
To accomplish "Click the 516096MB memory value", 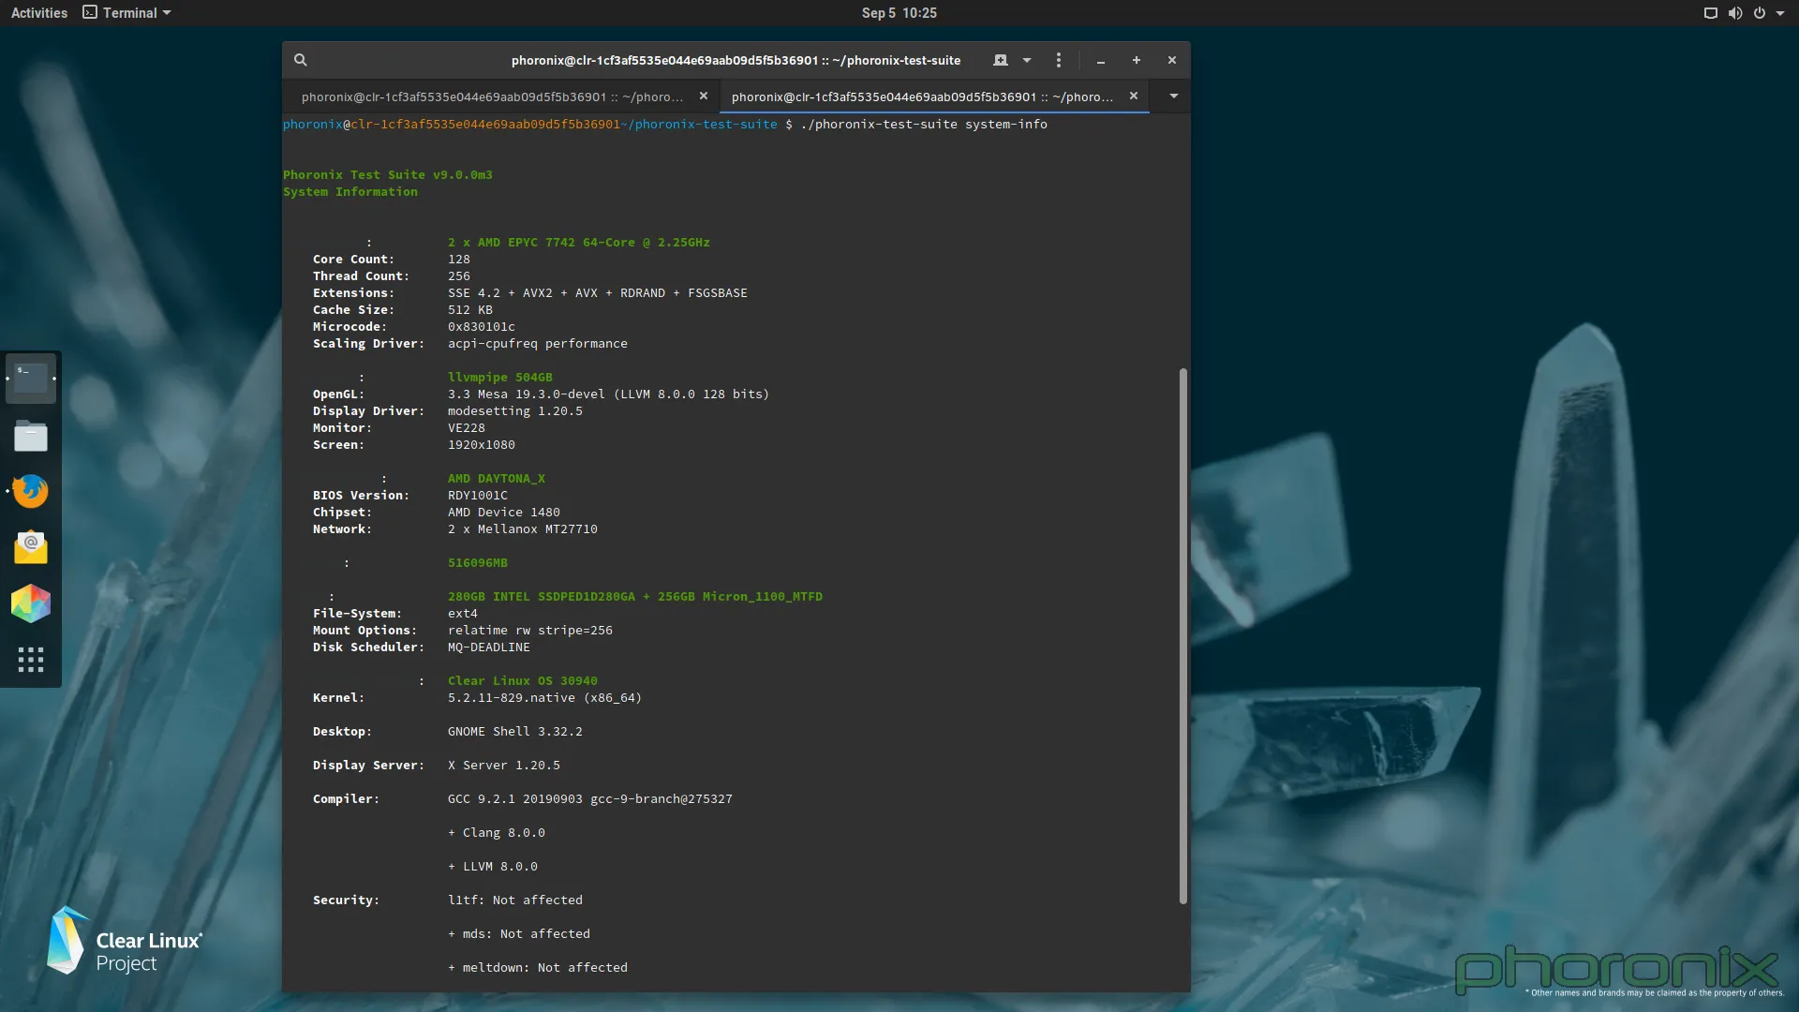I will (x=477, y=563).
